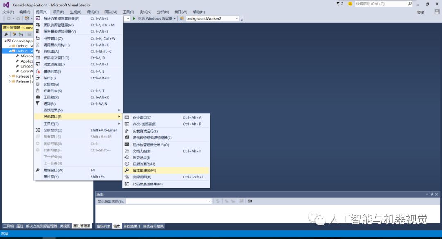Screen dimensions: 442x239
Task: Click the 错误列表 error list icon
Action: tap(38, 71)
